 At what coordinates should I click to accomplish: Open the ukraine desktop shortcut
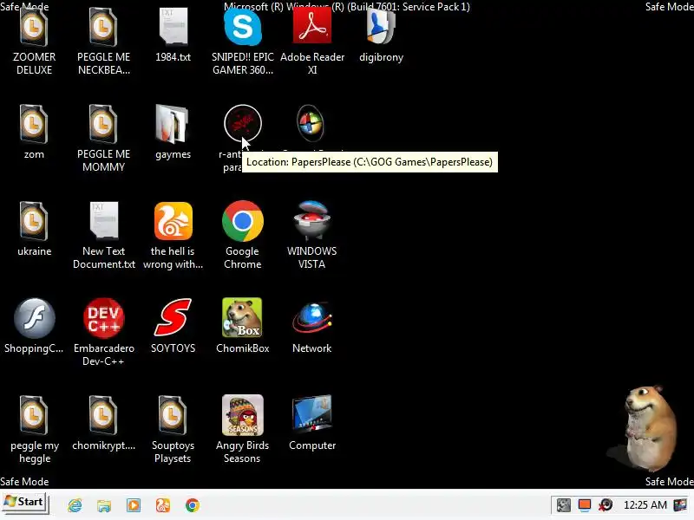[34, 221]
